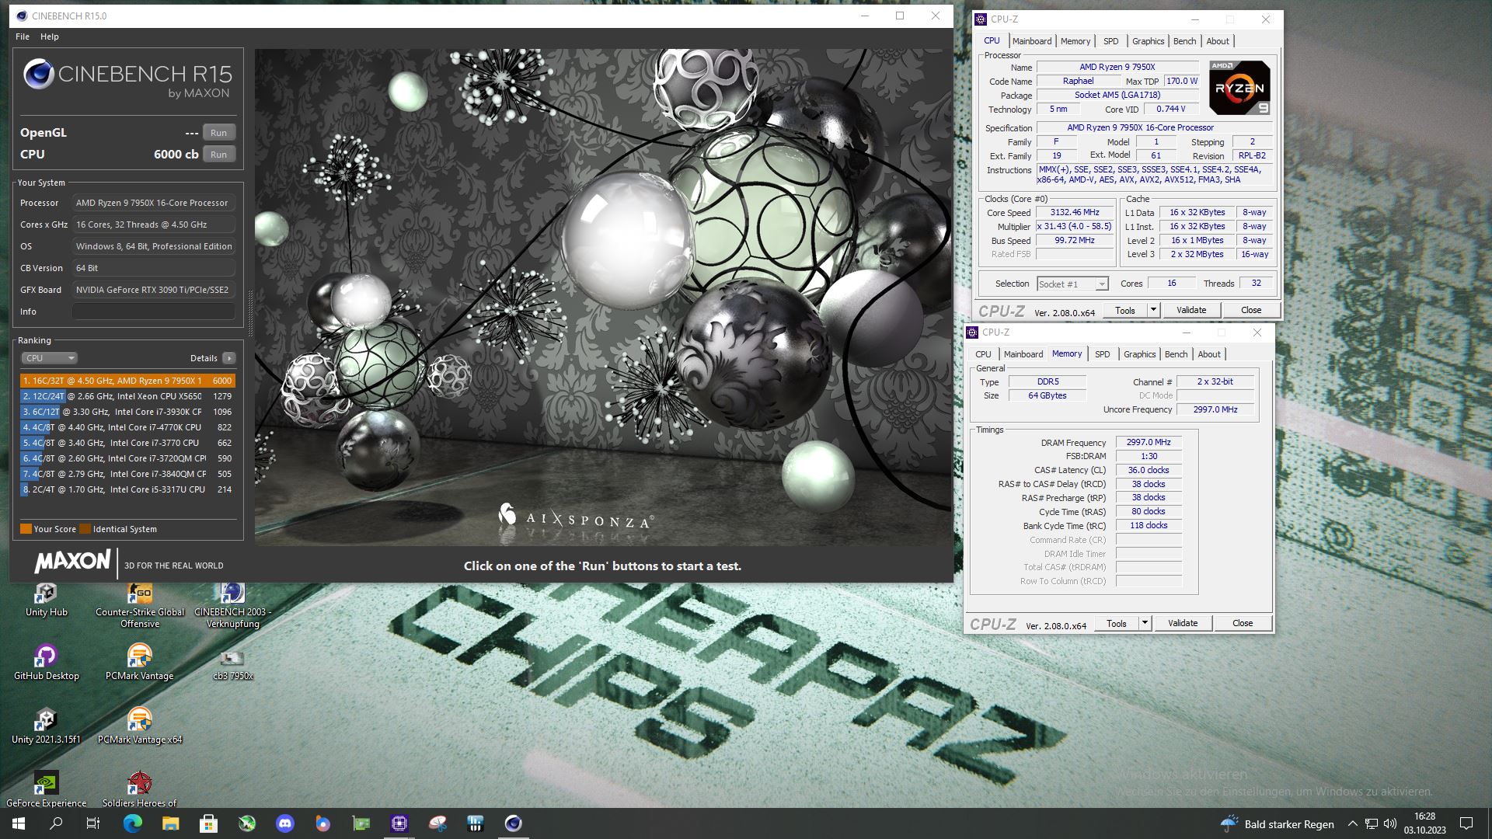Select ranking row Intel Core i7-4770K
This screenshot has height=839, width=1492.
tap(127, 427)
